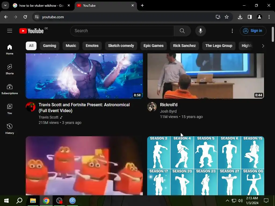Open YouTube settings three-dot menu
This screenshot has width=275, height=206.
tap(232, 31)
